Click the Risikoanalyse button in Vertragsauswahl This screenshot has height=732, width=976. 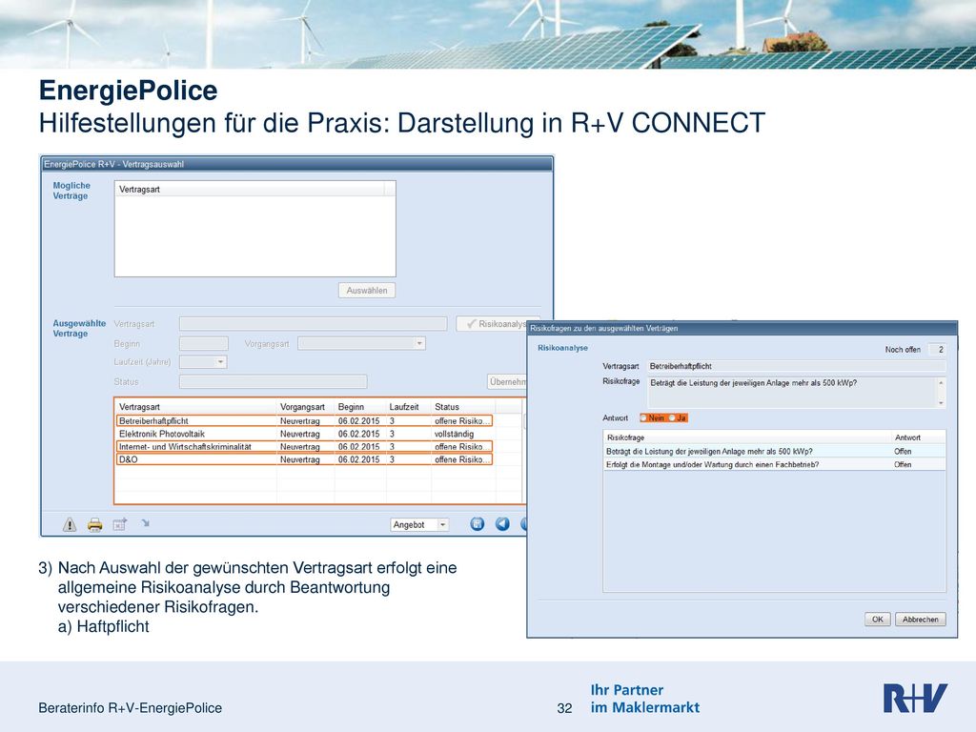pyautogui.click(x=492, y=324)
